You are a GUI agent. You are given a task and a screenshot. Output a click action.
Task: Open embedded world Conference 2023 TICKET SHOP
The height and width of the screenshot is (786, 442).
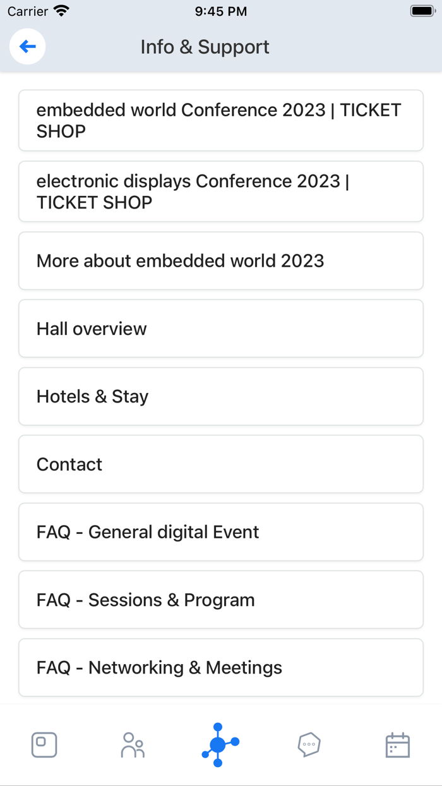220,120
